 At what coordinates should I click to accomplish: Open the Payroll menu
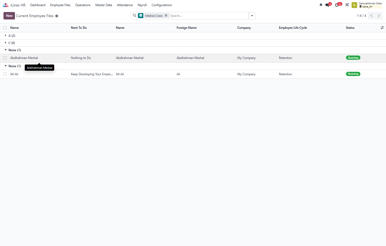click(142, 5)
